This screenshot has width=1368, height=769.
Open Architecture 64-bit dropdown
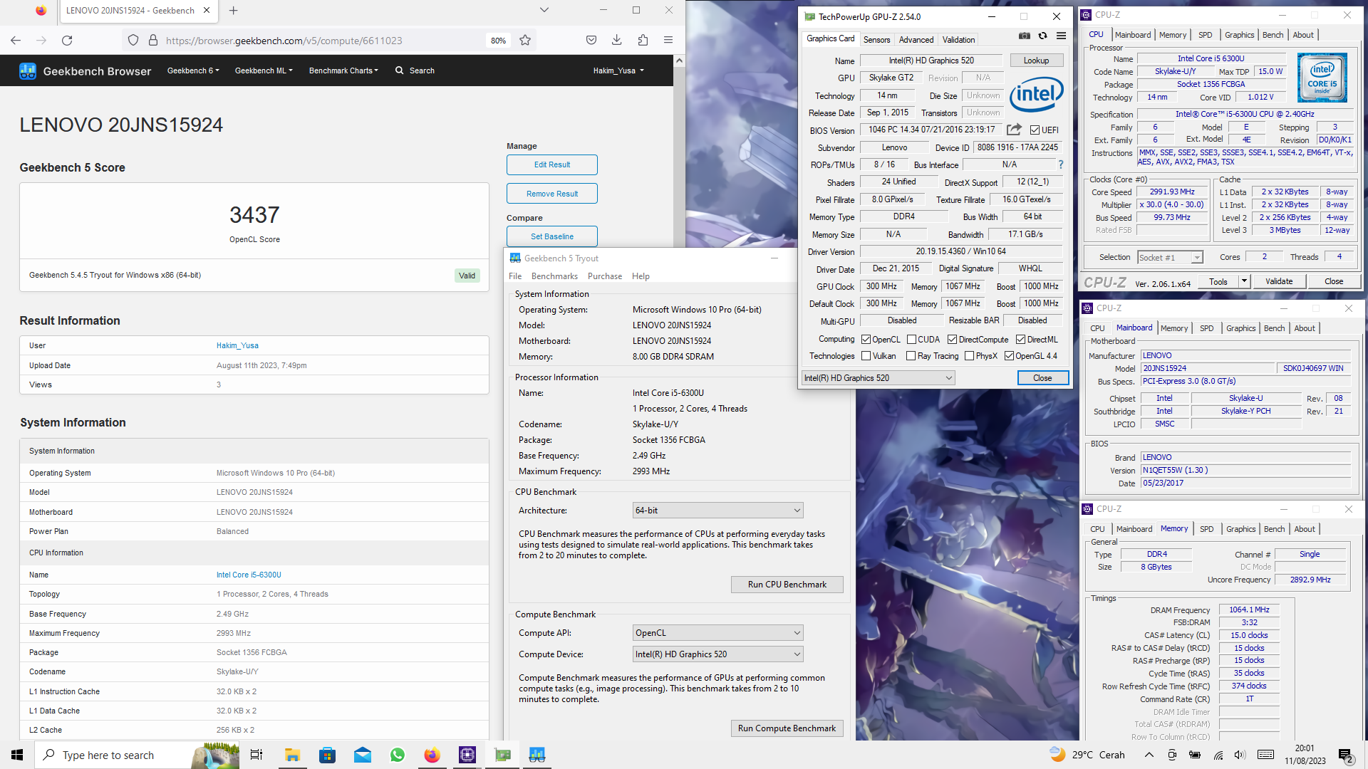coord(717,511)
